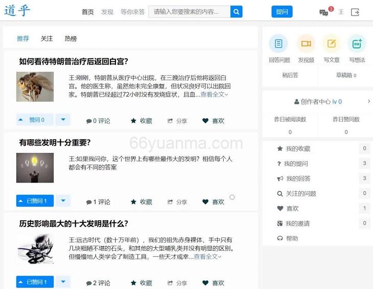Open 我的回答 in the sidebar
This screenshot has width=373, height=289.
pyautogui.click(x=294, y=179)
